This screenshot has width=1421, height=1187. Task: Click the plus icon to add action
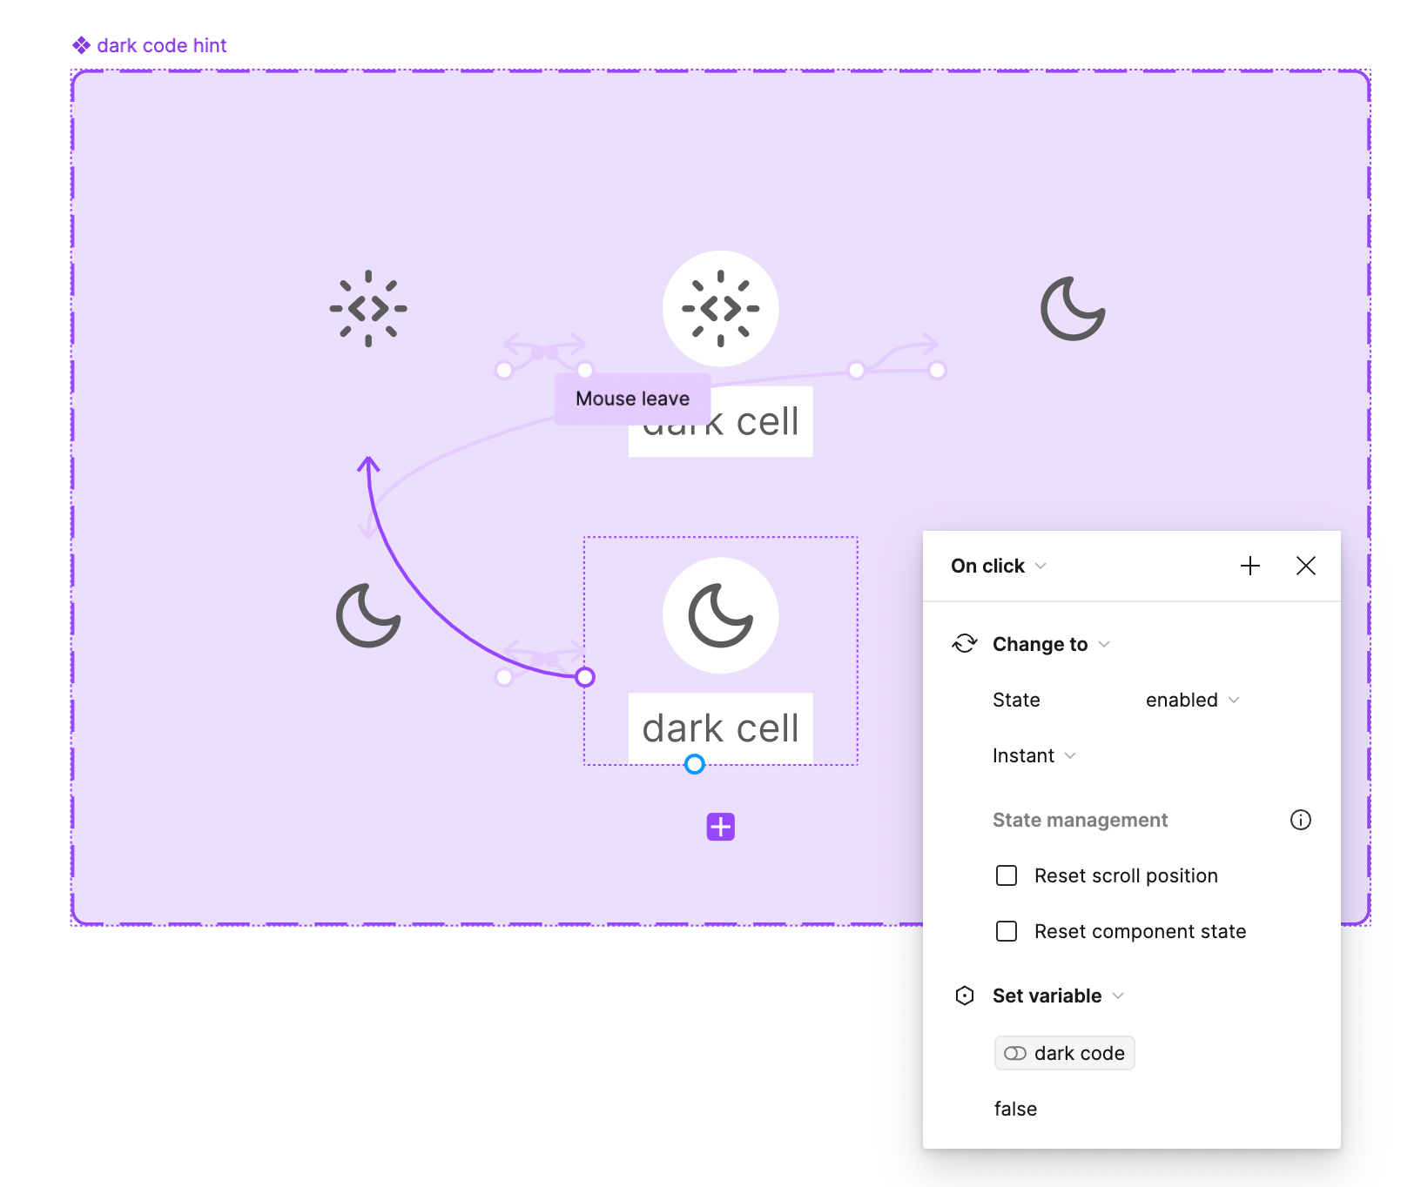click(x=1250, y=566)
